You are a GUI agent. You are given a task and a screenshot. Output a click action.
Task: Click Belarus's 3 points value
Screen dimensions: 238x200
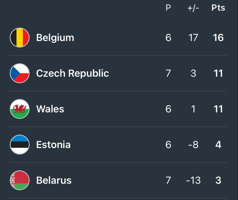click(x=218, y=180)
